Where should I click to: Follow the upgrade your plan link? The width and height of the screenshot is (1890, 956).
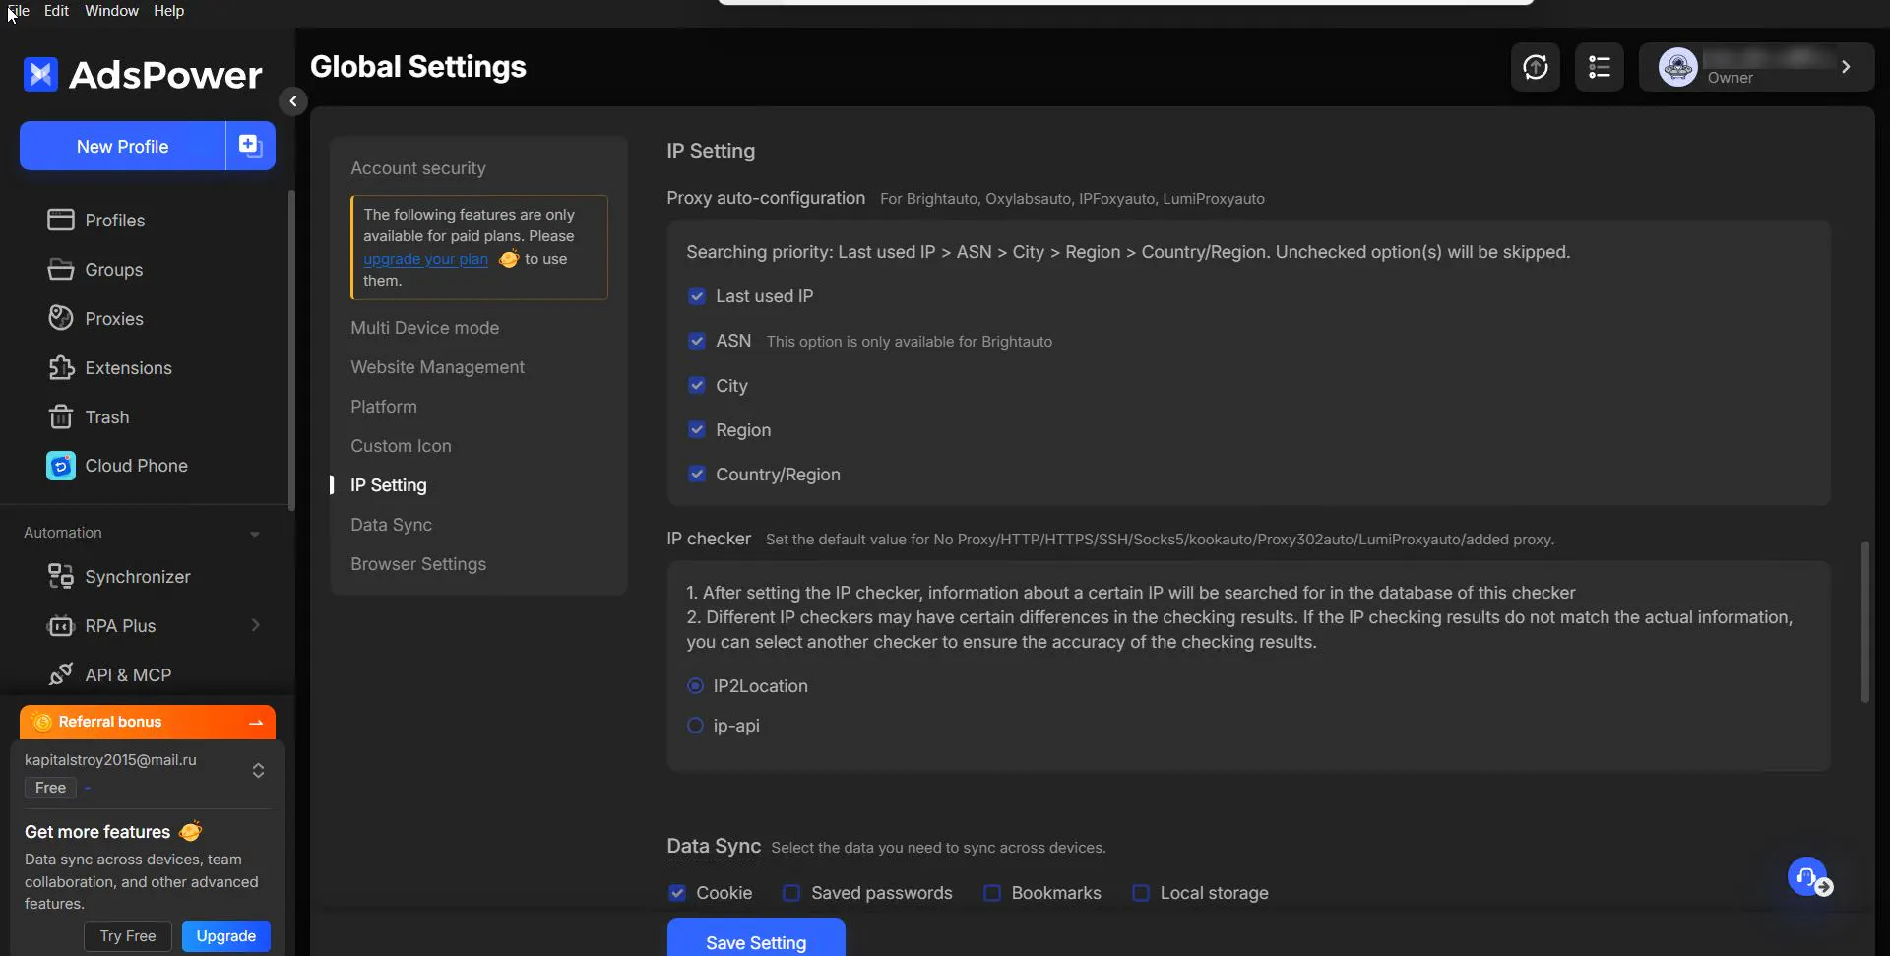click(425, 259)
